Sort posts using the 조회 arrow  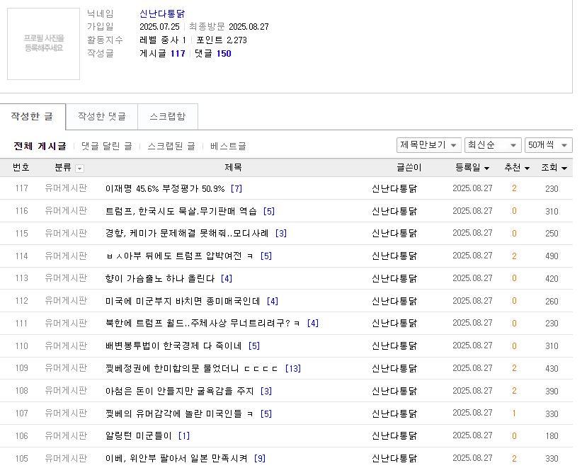pyautogui.click(x=563, y=168)
